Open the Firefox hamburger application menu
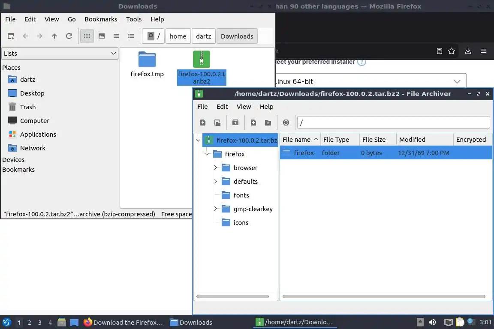This screenshot has height=329, width=494. tap(484, 51)
